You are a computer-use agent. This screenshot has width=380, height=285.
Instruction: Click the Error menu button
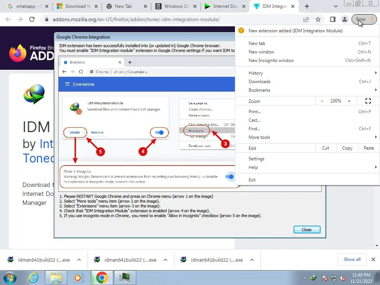coord(364,19)
